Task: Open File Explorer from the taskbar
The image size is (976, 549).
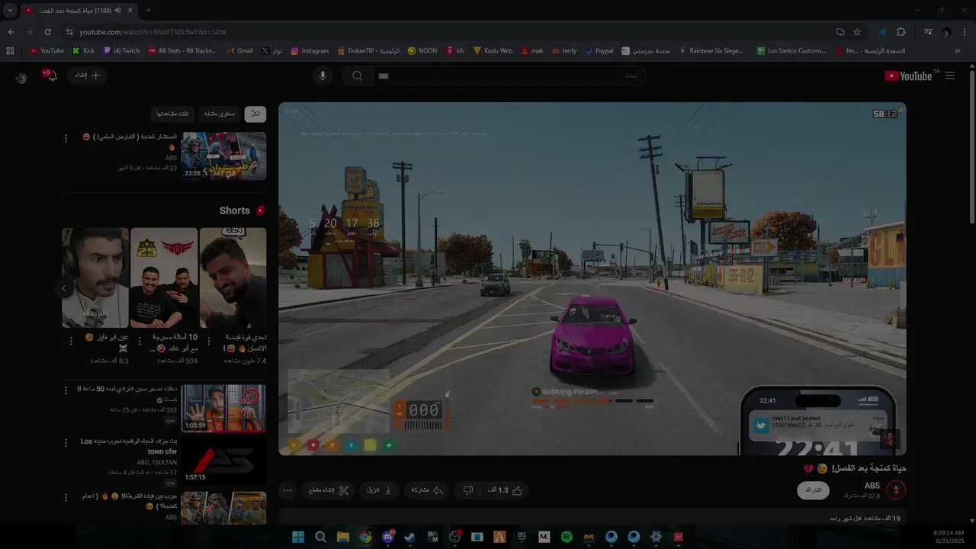Action: [x=343, y=537]
